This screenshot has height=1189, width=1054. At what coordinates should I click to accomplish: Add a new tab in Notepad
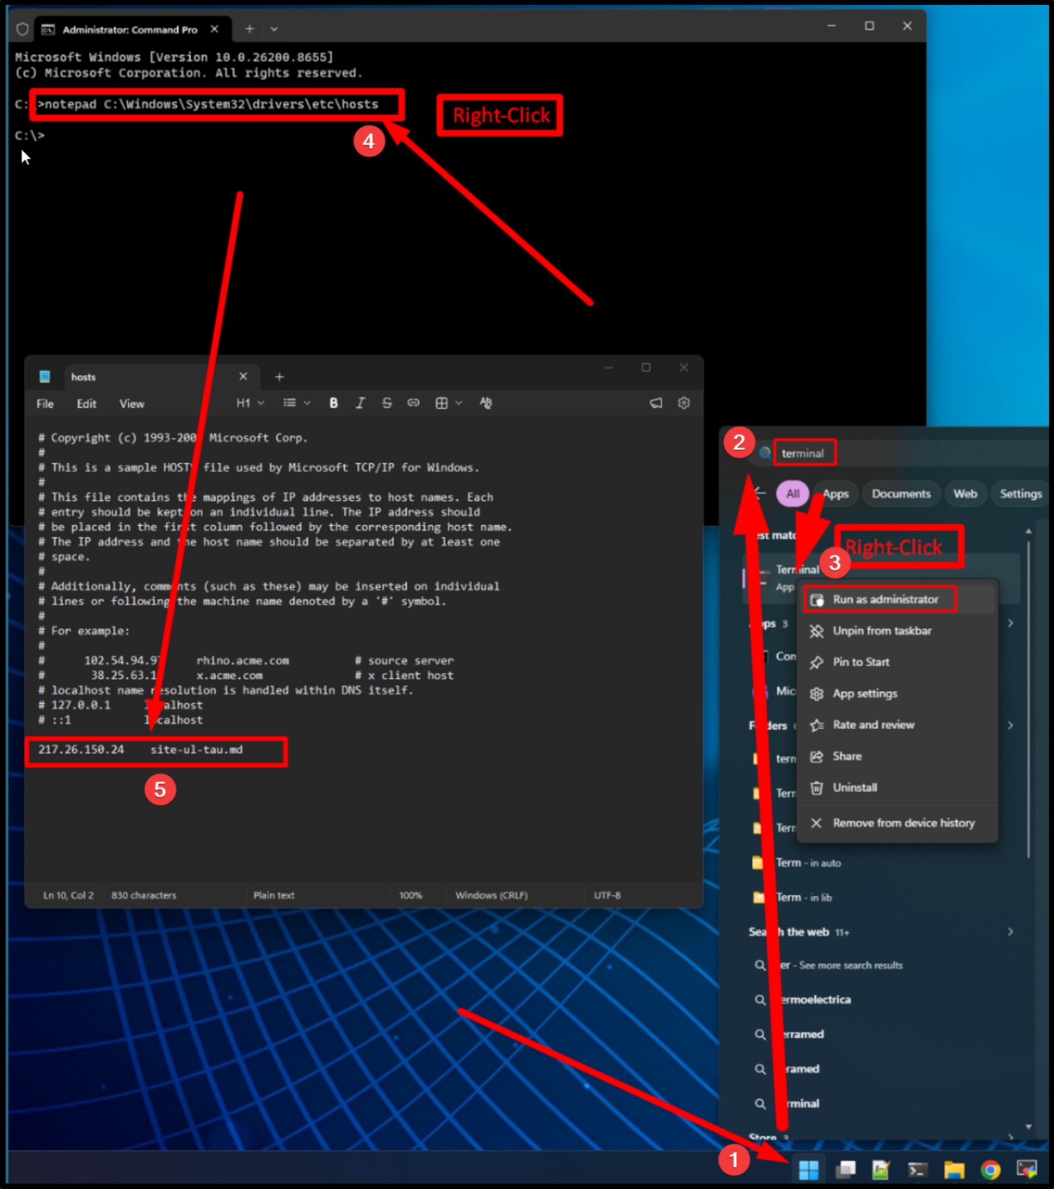[x=279, y=376]
